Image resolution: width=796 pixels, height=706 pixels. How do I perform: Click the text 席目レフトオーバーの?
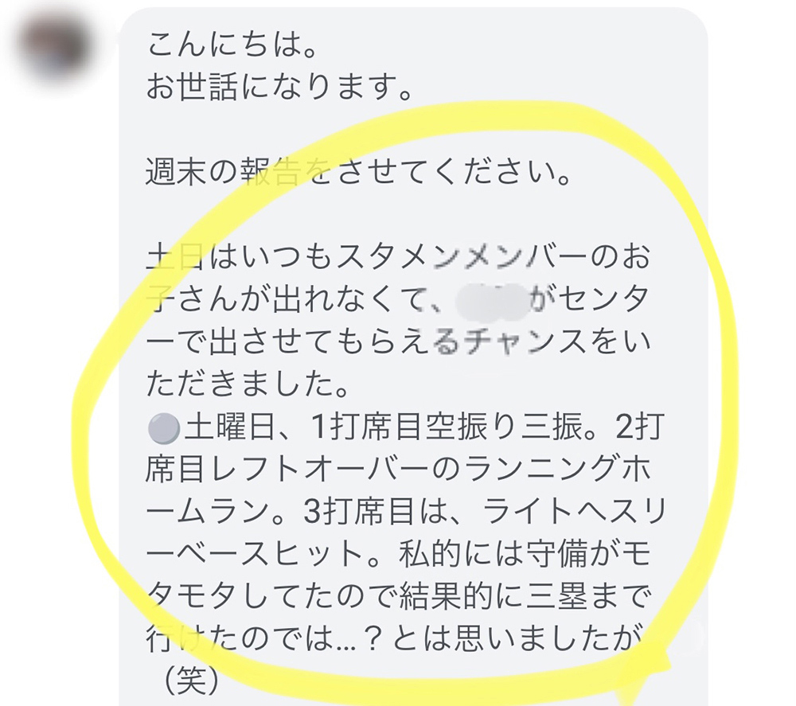coord(302,469)
